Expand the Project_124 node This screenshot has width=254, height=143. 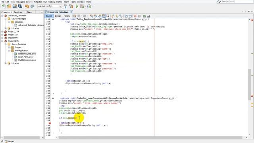click(x=2, y=31)
